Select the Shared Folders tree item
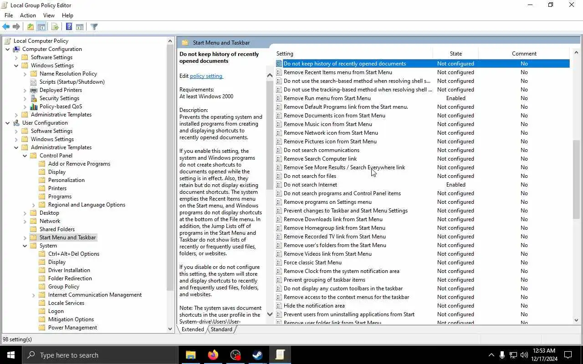 [x=57, y=229]
